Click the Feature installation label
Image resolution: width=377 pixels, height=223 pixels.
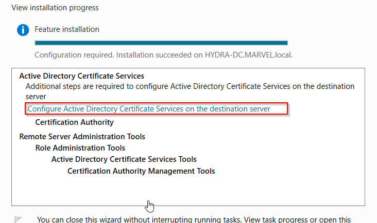(67, 29)
